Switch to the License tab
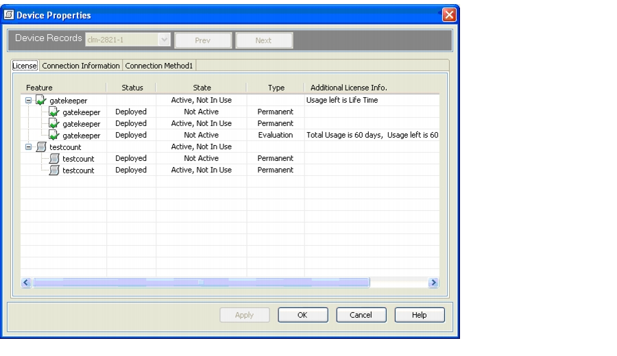 25,66
